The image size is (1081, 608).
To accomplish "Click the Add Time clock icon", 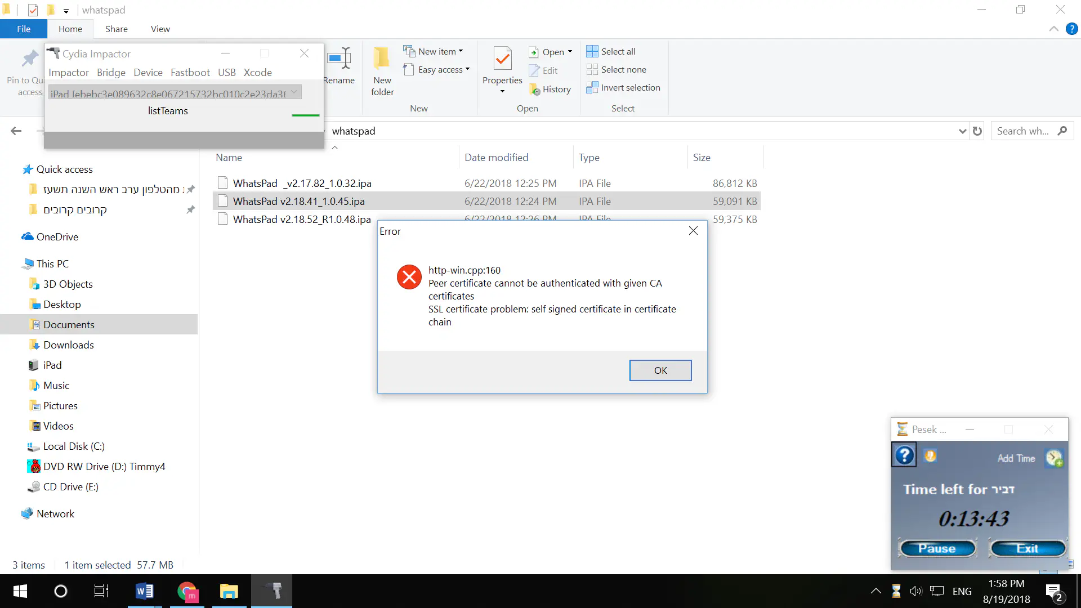I will pos(1054,458).
